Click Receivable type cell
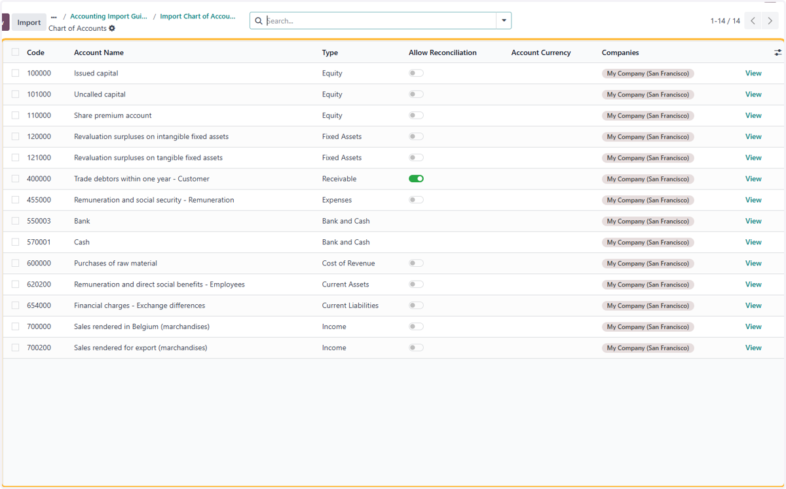 [x=339, y=179]
